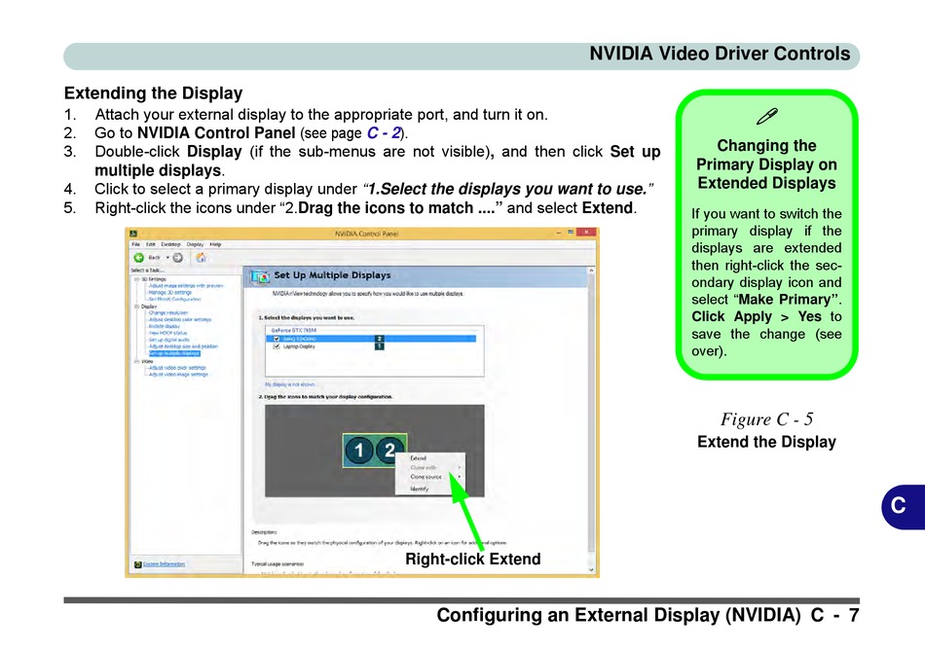925x651 pixels.
Task: Click the Set Up Multiple Displays header icon
Action: (x=260, y=276)
